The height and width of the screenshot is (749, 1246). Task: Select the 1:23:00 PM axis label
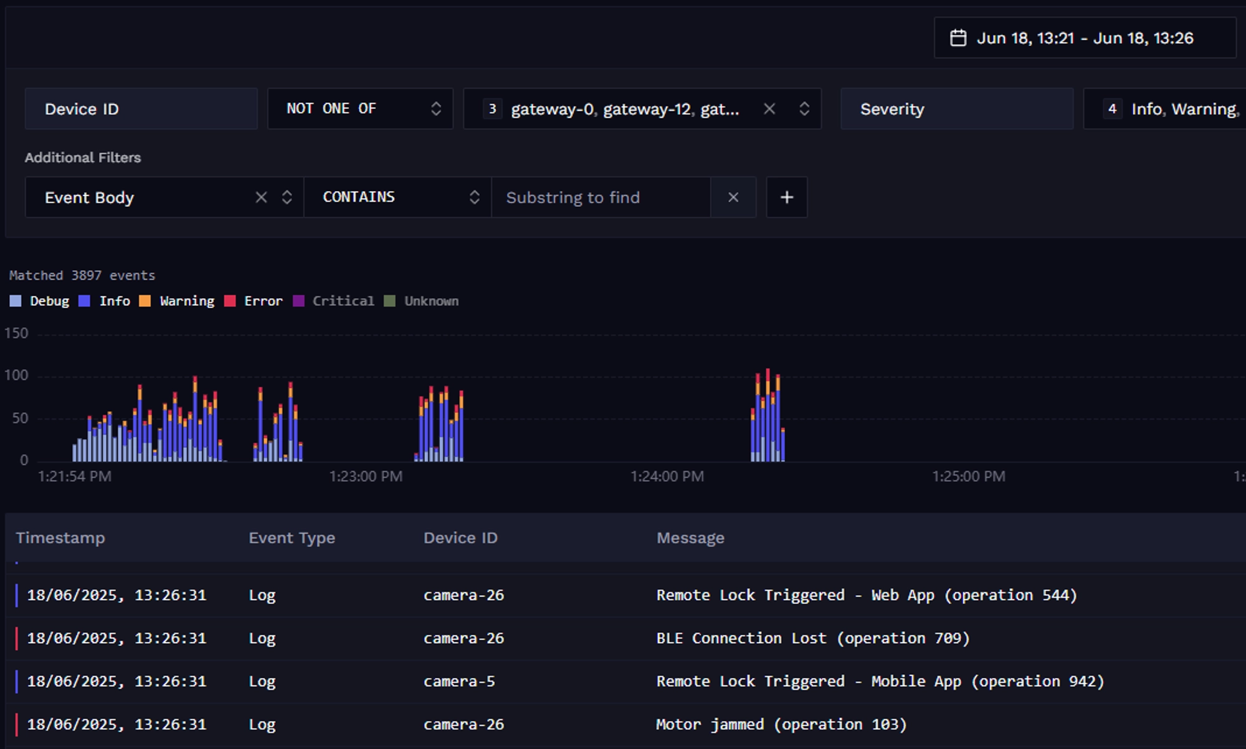366,477
